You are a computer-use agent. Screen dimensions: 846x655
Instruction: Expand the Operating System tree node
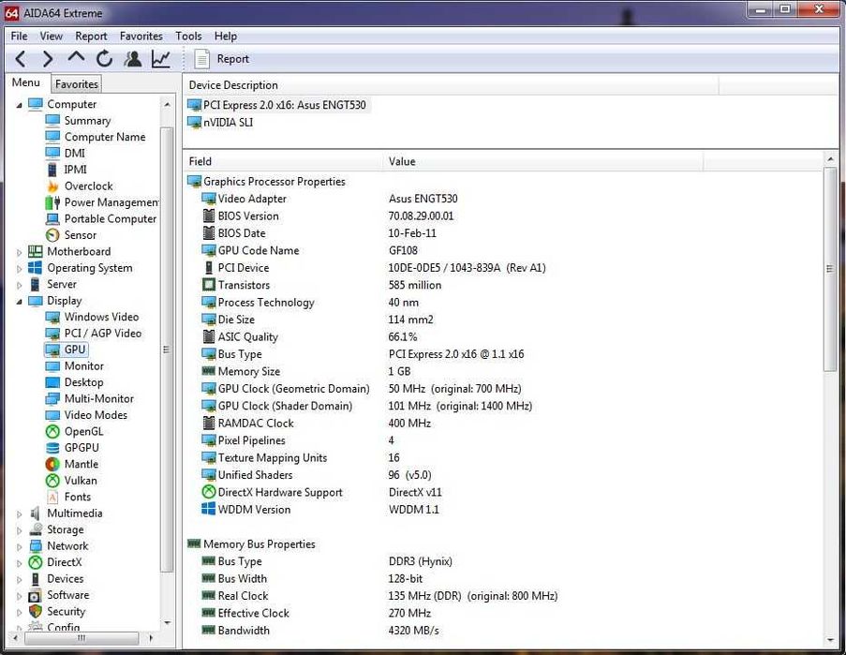click(x=20, y=269)
